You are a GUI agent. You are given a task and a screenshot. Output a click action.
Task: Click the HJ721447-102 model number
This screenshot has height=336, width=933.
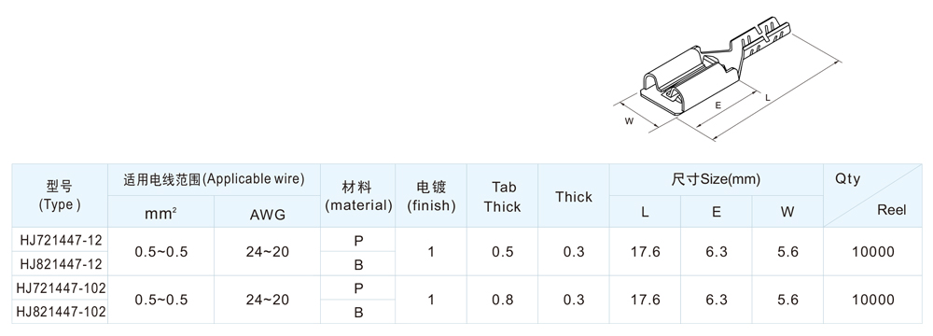click(x=61, y=287)
